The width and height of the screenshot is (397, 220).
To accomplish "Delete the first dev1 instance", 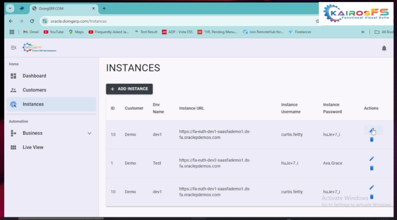I will point(371,139).
